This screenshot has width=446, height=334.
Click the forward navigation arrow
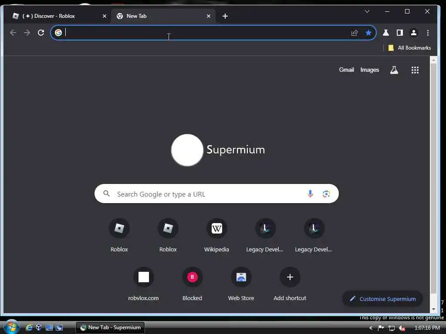click(27, 33)
